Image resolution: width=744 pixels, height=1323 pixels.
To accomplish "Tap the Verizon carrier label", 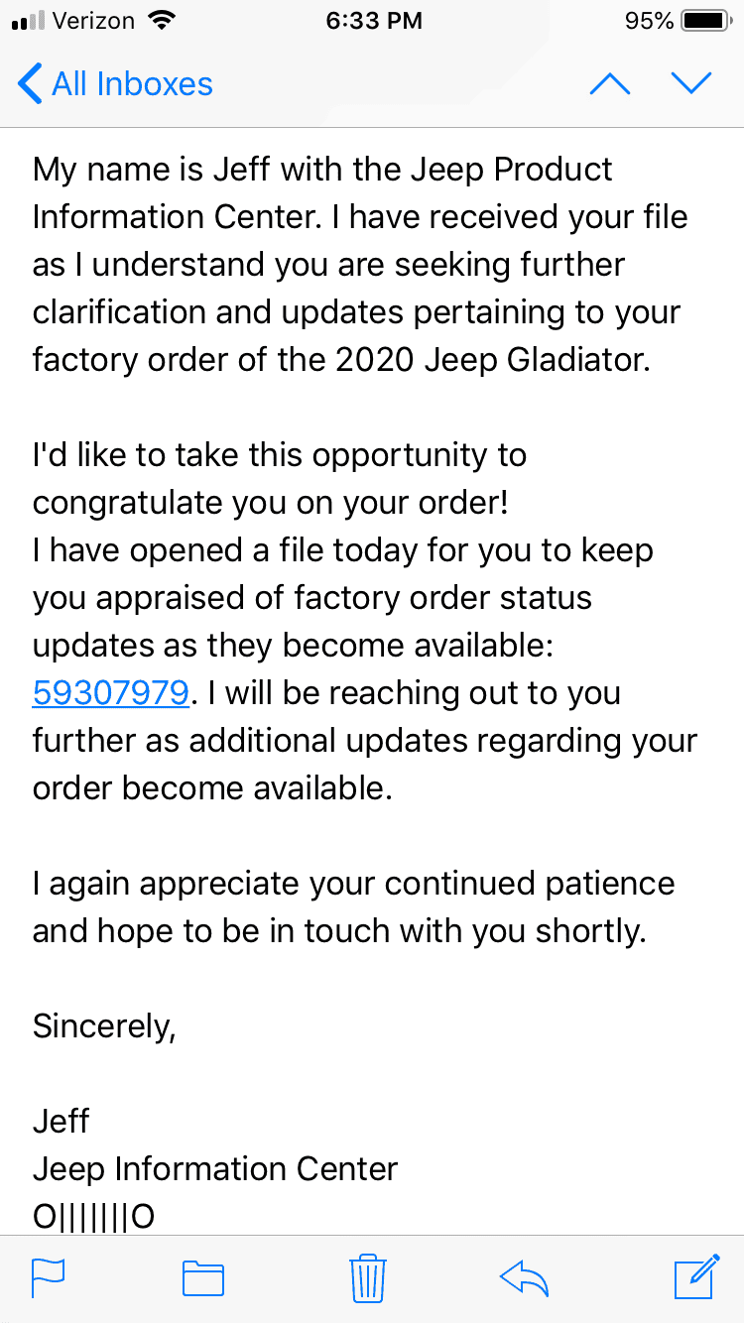I will pyautogui.click(x=93, y=21).
